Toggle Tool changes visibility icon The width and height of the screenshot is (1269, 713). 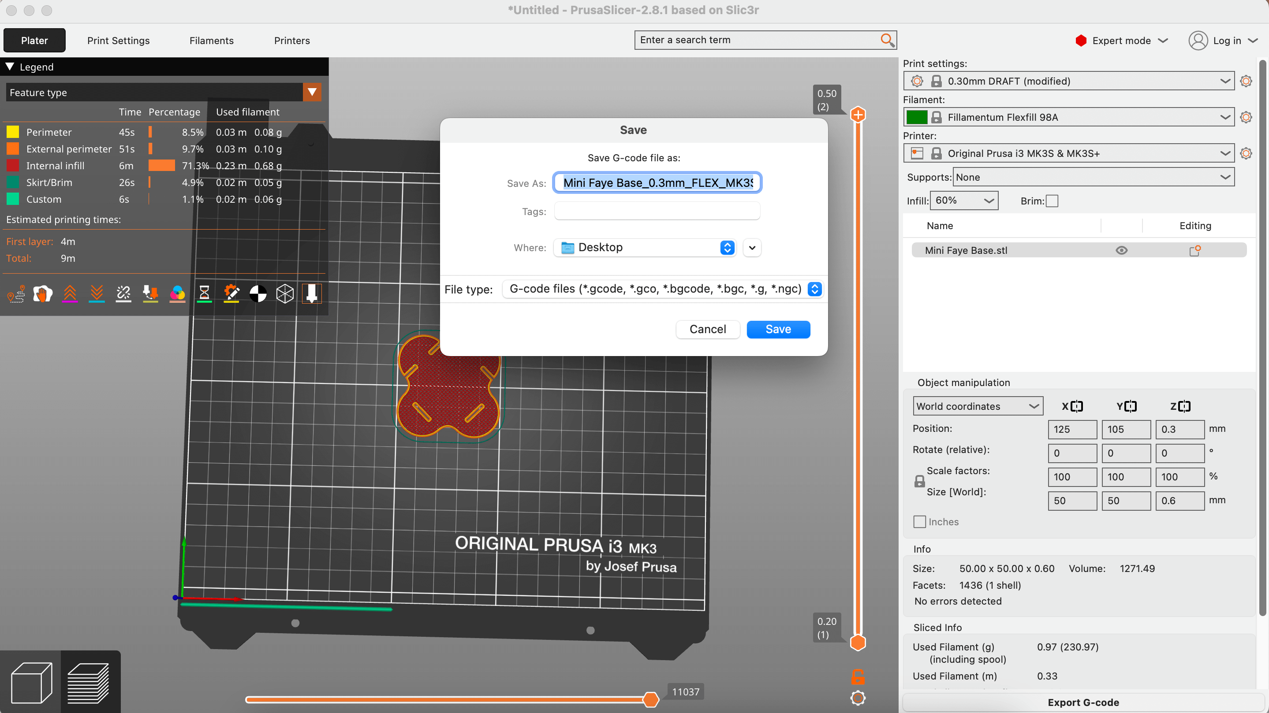pos(150,294)
